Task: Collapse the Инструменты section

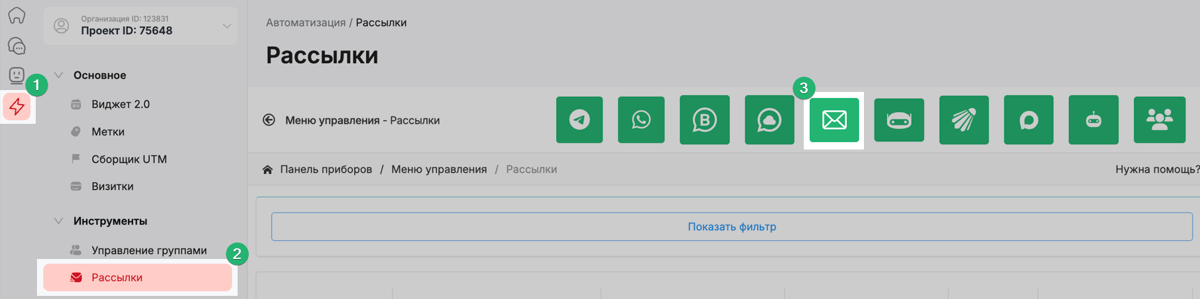Action: [59, 221]
